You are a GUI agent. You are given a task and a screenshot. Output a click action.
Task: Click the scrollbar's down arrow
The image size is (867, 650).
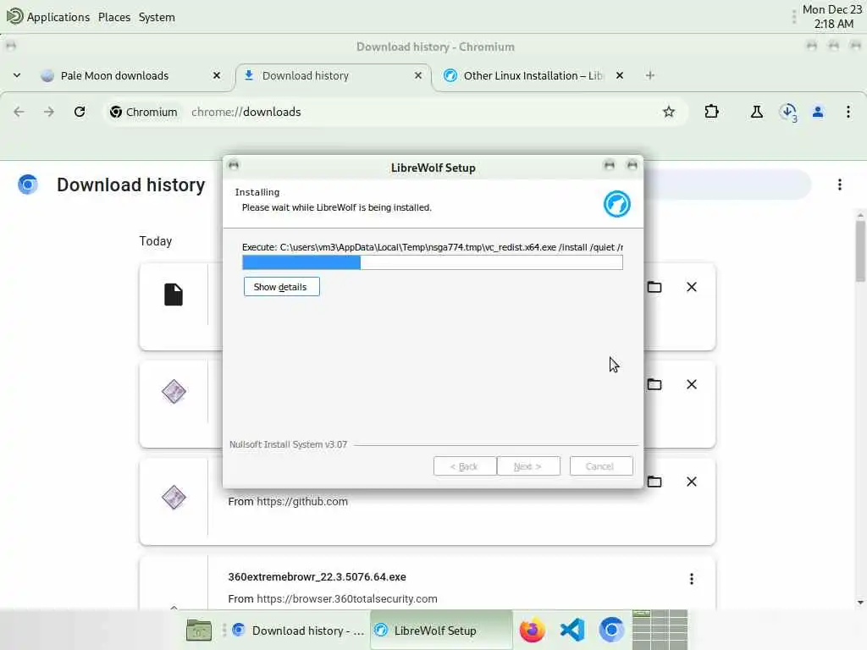pos(860,603)
